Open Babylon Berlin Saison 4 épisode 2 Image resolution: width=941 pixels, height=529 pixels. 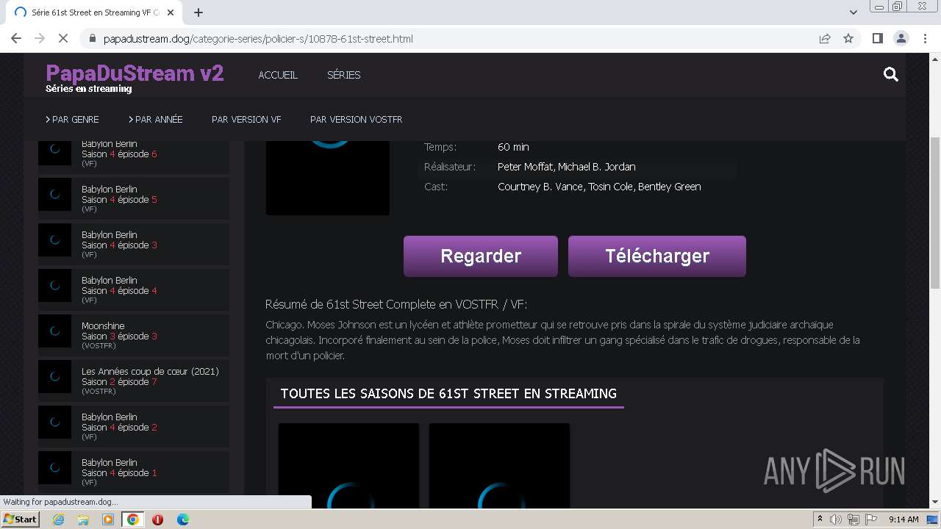click(x=134, y=426)
